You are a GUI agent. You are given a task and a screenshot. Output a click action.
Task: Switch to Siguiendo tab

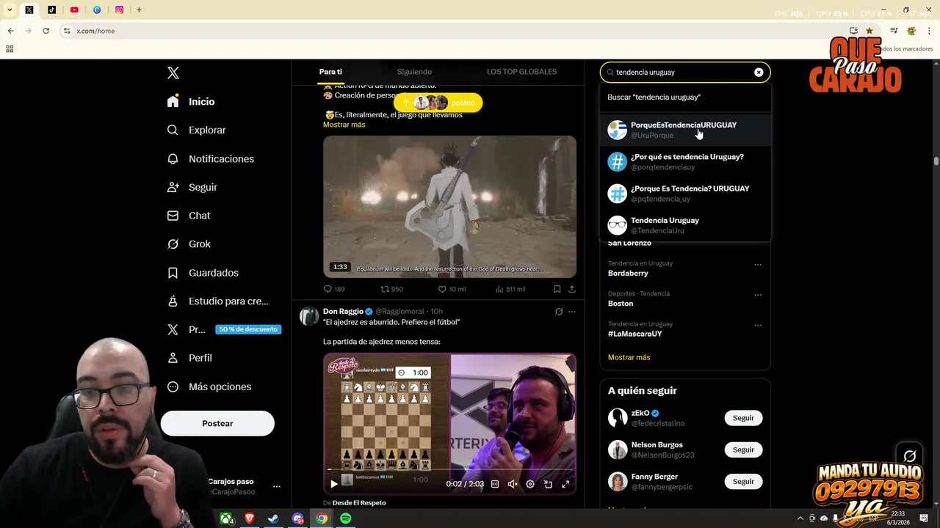[x=414, y=72]
